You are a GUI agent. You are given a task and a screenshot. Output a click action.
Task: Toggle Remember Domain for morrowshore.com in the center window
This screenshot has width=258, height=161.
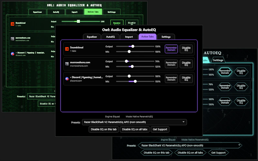pyautogui.click(x=171, y=64)
